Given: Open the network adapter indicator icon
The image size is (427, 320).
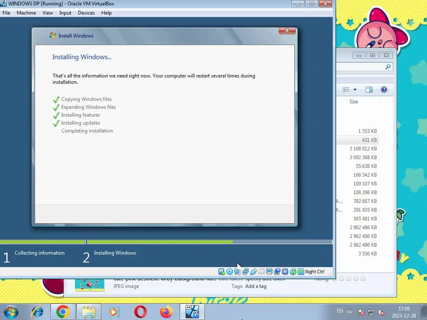Looking at the screenshot, I should coord(245,272).
